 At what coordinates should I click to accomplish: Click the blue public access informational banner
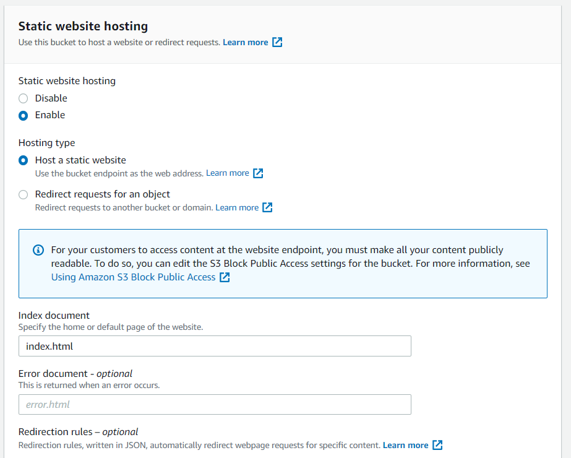(x=282, y=263)
